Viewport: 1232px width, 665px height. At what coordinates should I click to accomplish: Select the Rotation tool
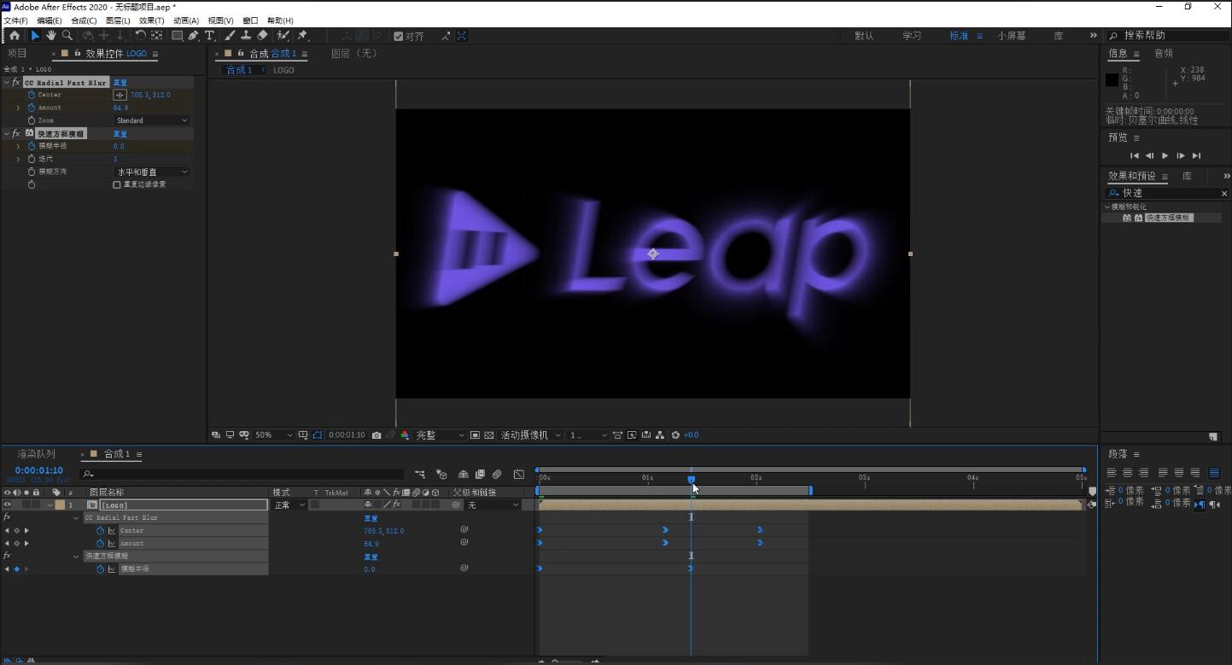click(x=141, y=36)
